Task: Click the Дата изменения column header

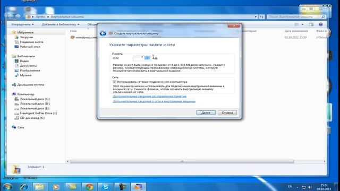Action: pos(296,31)
